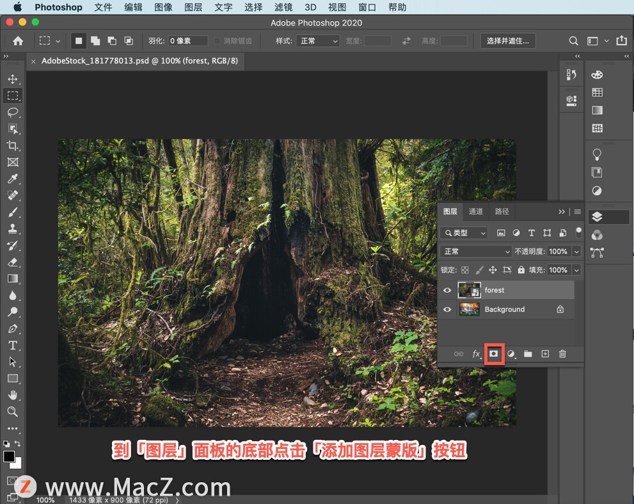634x504 pixels.
Task: Open the blend mode dropdown showing 正常
Action: click(475, 251)
